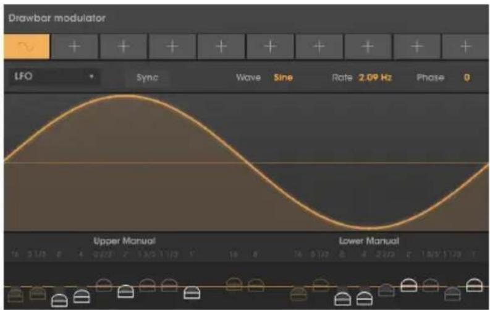Adjust Upper Manual 1 3/5' drawbar handle
This screenshot has width=490, height=310.
click(x=148, y=285)
